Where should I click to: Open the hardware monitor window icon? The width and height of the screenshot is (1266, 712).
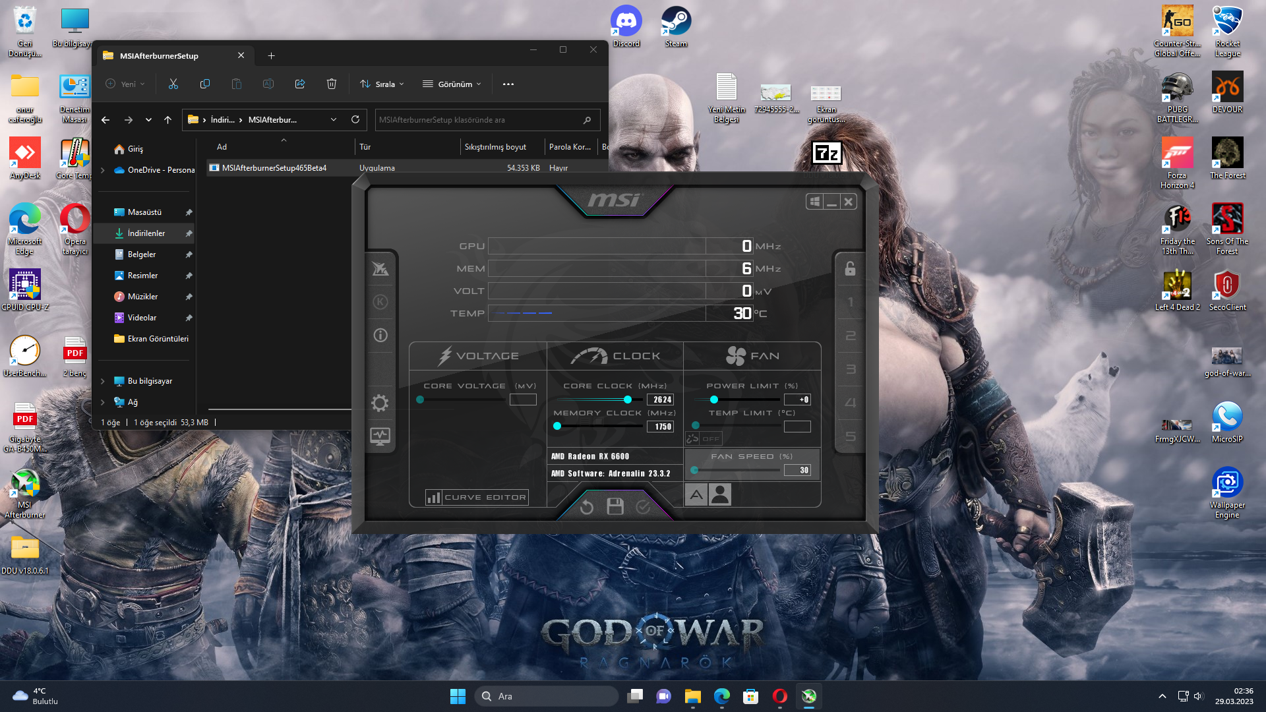[x=380, y=436]
